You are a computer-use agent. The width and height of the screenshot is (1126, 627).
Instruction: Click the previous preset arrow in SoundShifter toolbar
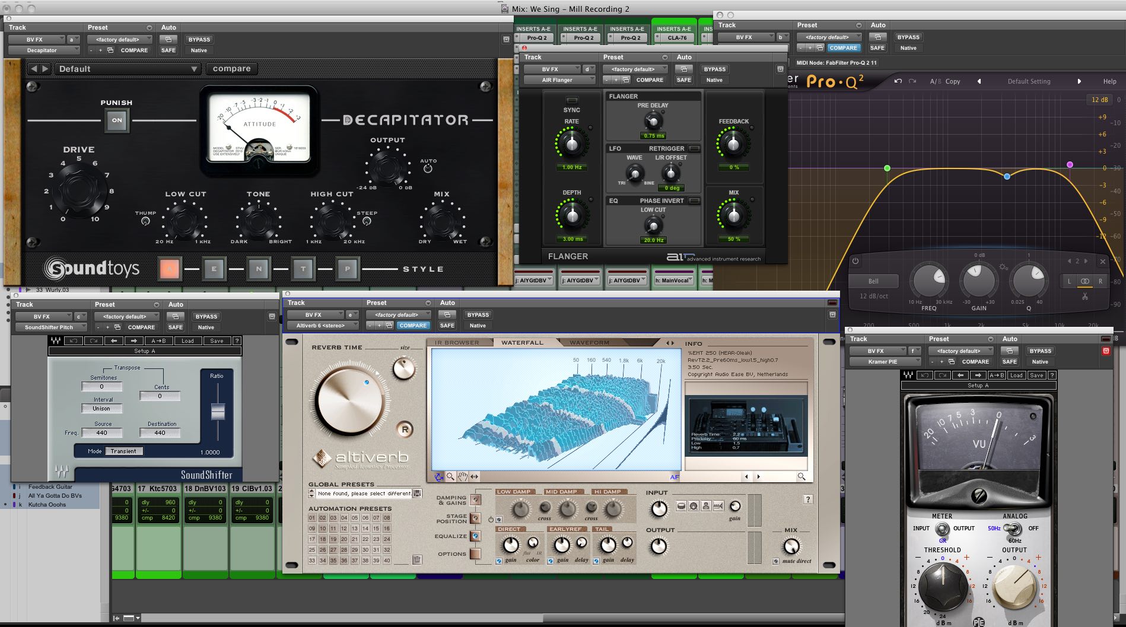tap(114, 341)
